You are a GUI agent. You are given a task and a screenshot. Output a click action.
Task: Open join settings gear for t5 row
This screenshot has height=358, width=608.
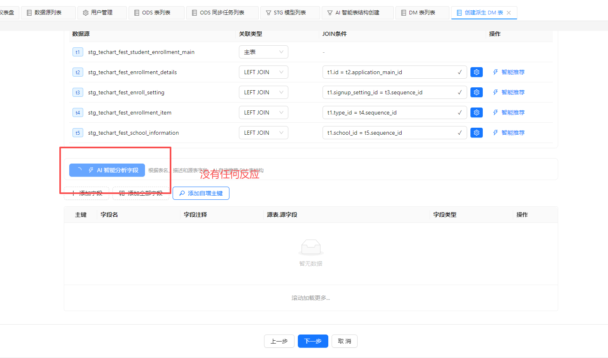pyautogui.click(x=476, y=133)
